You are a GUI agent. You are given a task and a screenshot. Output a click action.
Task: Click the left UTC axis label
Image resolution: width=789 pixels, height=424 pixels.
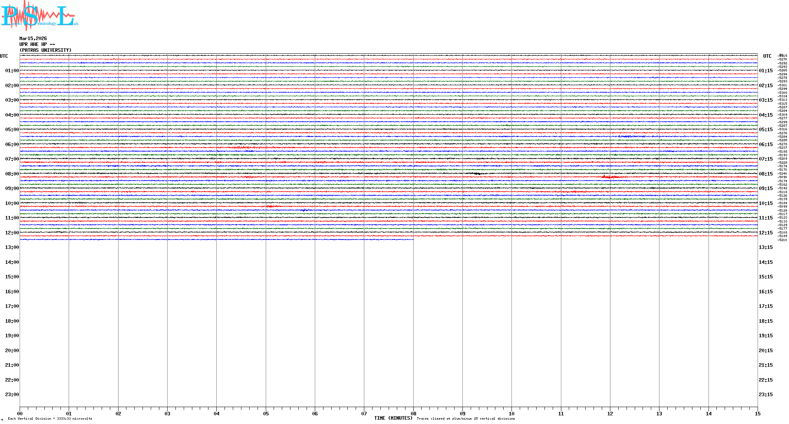point(4,56)
